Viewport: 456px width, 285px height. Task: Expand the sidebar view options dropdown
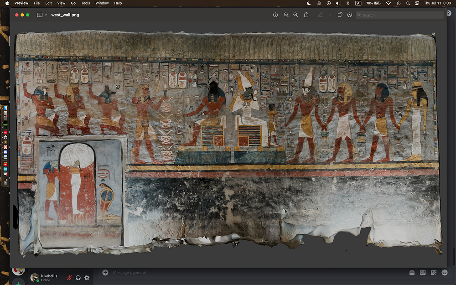click(x=46, y=15)
